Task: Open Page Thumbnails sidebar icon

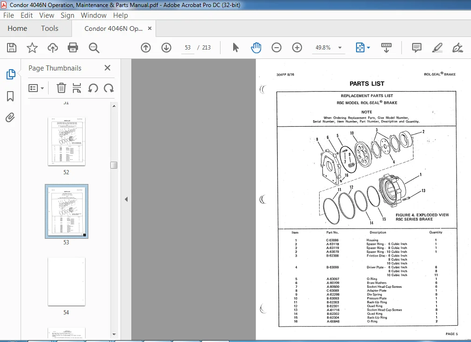Action: click(10, 74)
